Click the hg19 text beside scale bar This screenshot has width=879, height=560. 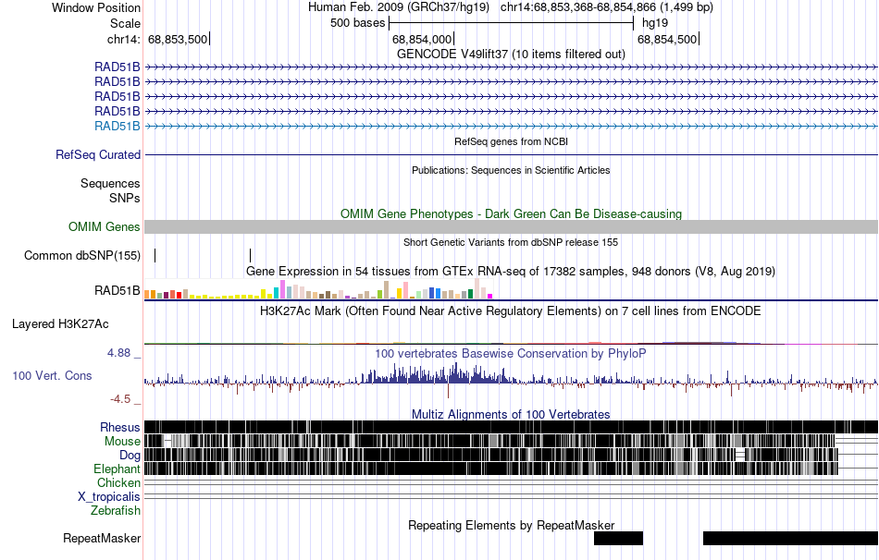(655, 23)
